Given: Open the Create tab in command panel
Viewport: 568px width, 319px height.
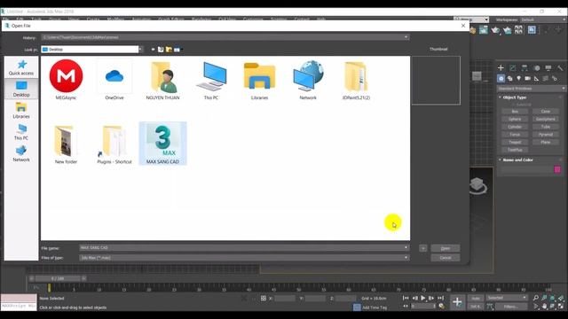Looking at the screenshot, I should click(501, 67).
